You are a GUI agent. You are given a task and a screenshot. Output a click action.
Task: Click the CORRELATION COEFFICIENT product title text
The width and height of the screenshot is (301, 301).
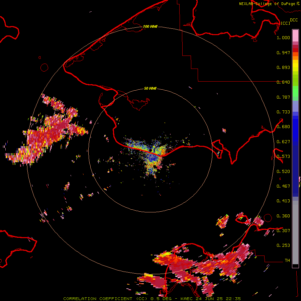point(105,299)
